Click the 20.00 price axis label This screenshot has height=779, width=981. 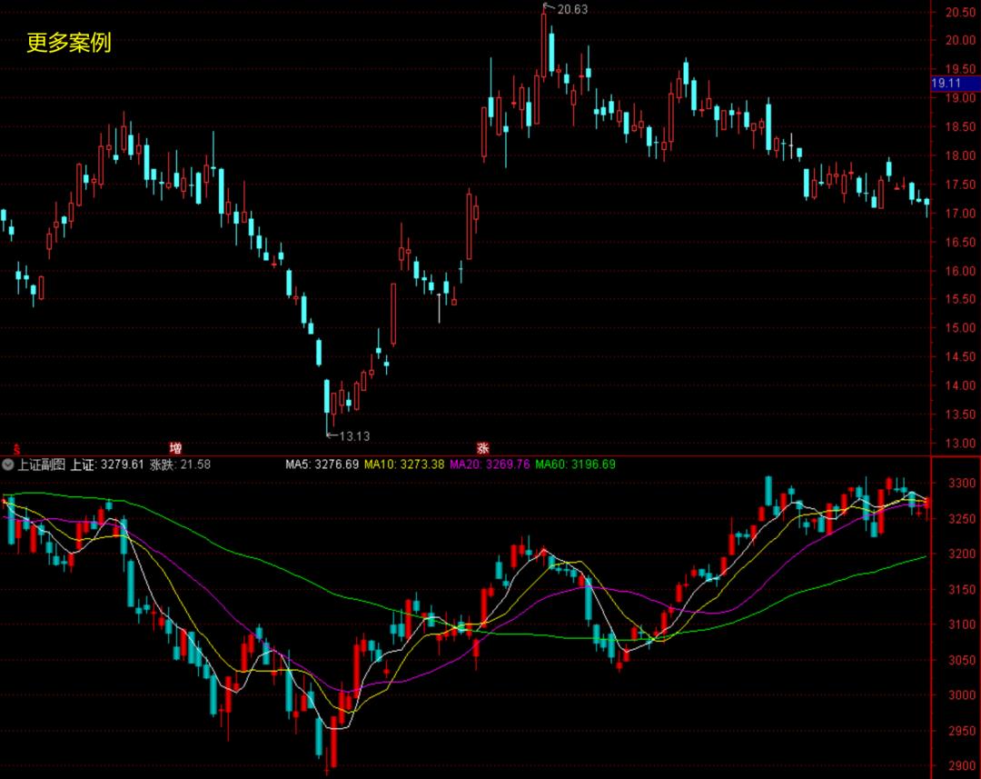959,40
